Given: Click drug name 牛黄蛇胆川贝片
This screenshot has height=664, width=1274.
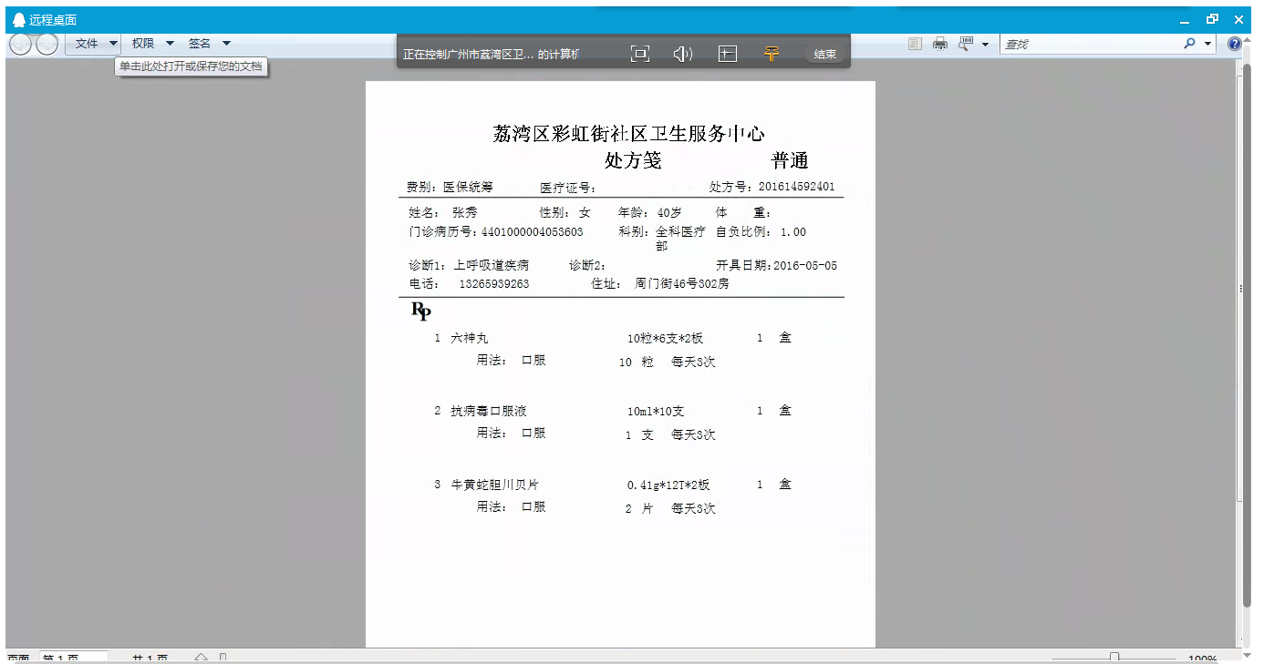Looking at the screenshot, I should 495,485.
